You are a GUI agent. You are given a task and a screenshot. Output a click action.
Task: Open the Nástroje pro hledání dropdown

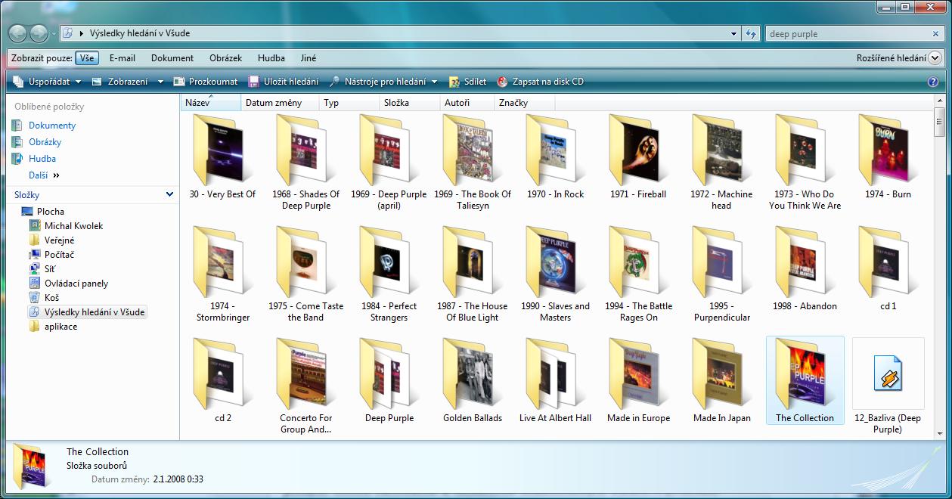[383, 82]
